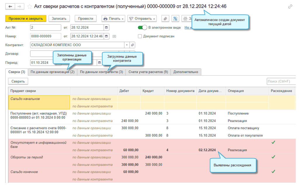Open attached files with paperclip icon
This screenshot has width=299, height=185.
[165, 18]
